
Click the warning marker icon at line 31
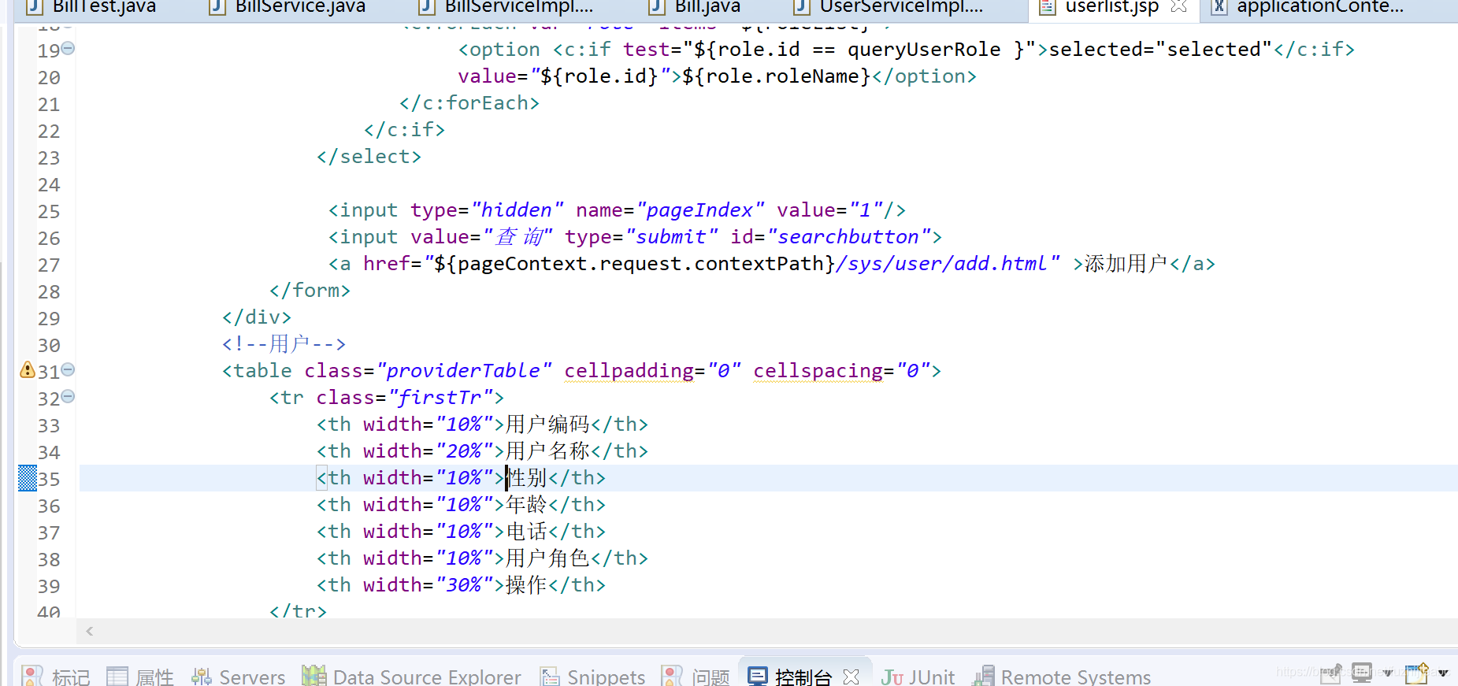click(x=28, y=370)
